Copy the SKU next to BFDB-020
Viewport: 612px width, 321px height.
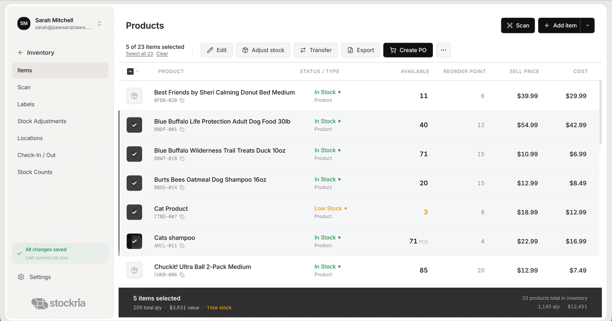pyautogui.click(x=181, y=100)
